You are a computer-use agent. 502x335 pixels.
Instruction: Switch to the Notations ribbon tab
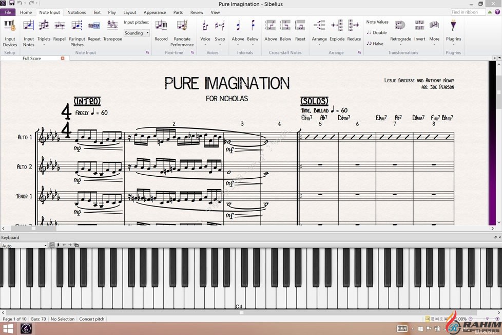pos(76,12)
